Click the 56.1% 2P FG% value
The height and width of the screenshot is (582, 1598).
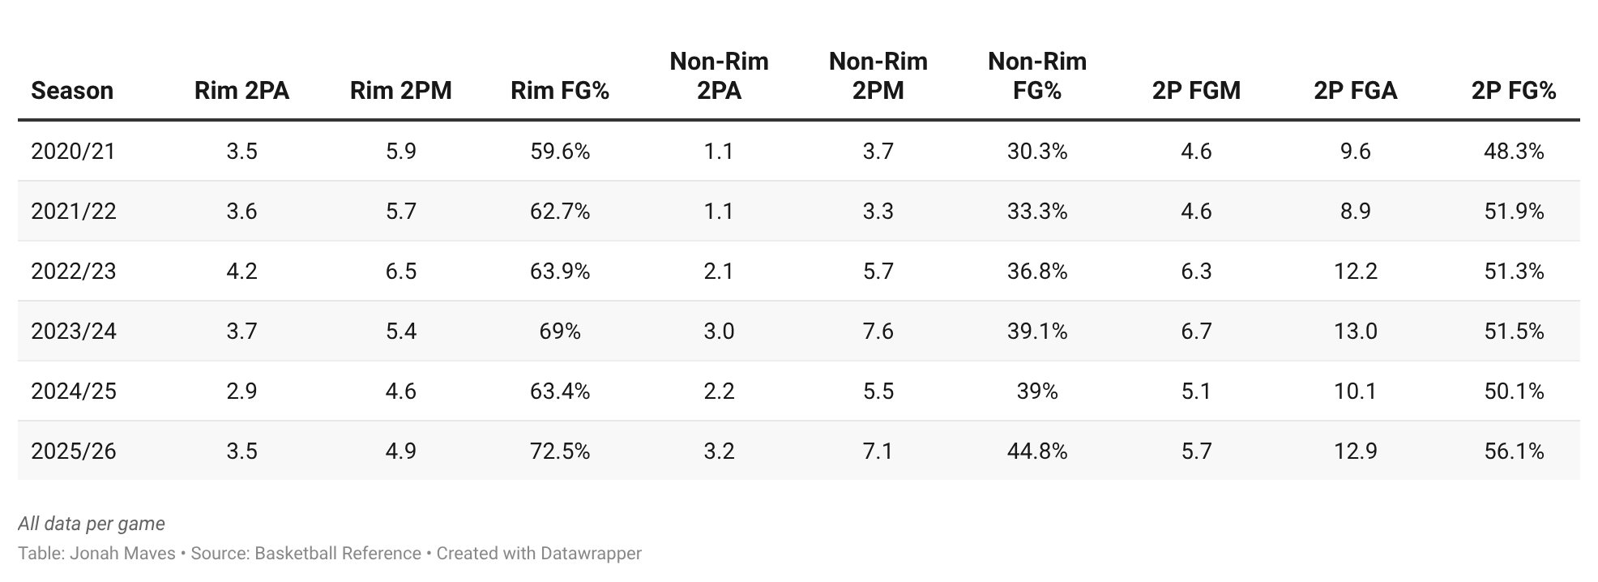tap(1514, 451)
